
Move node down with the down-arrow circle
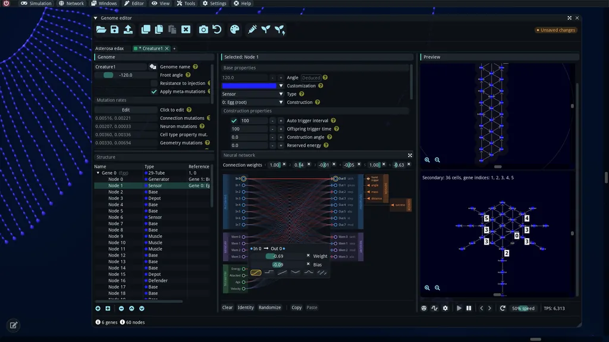tap(142, 308)
